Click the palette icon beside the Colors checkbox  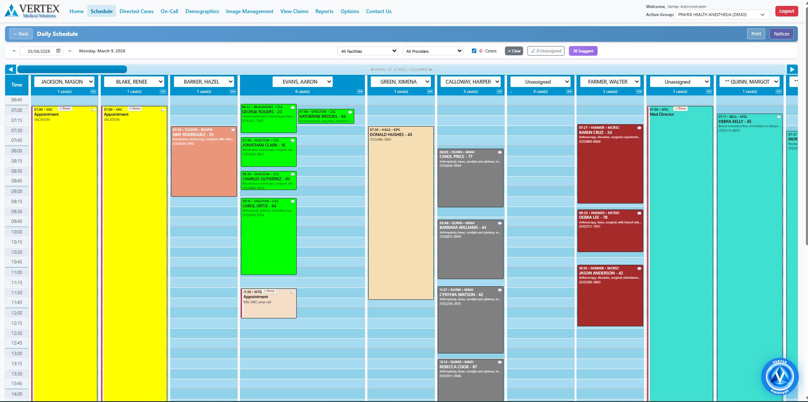(x=482, y=51)
